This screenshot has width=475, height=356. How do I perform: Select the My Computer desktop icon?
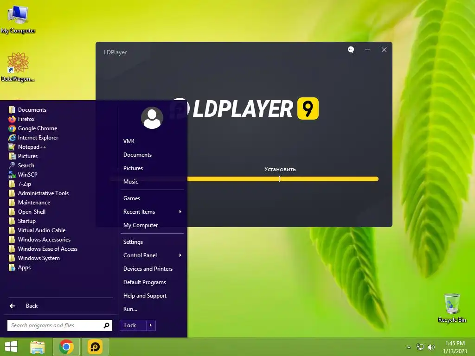[x=18, y=19]
